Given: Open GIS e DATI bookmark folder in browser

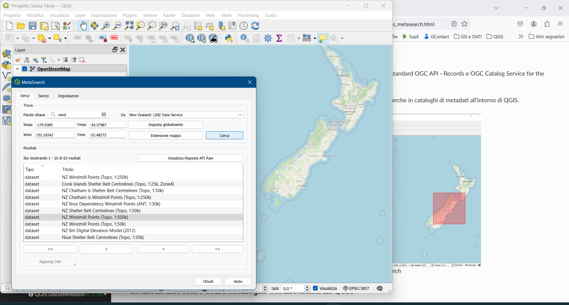Looking at the screenshot, I should coord(468,36).
